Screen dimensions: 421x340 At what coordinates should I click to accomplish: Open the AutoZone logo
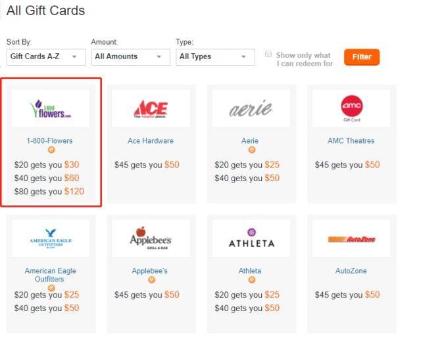351,239
